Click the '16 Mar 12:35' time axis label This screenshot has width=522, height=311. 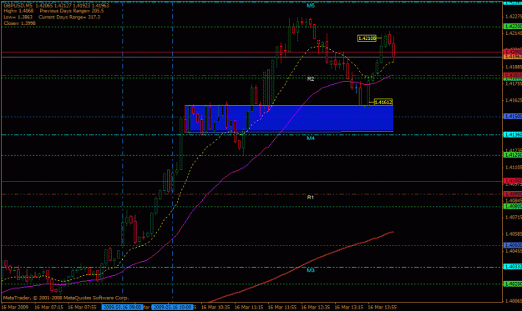pyautogui.click(x=316, y=308)
